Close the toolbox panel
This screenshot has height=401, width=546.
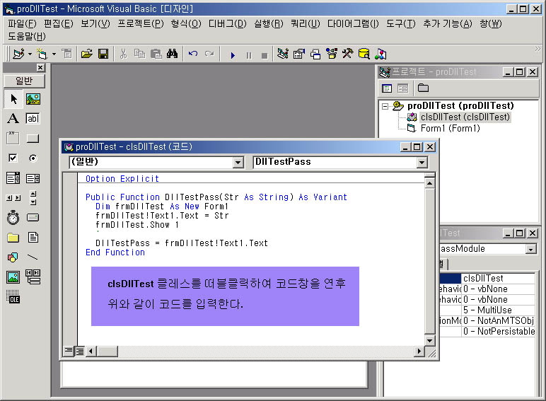(x=41, y=67)
